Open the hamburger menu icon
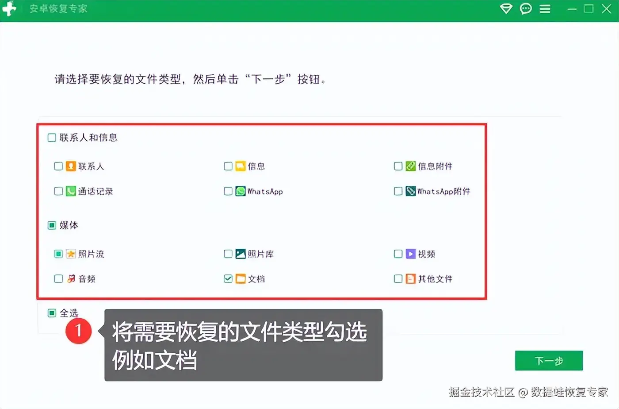Viewport: 619px width, 409px height. click(545, 9)
